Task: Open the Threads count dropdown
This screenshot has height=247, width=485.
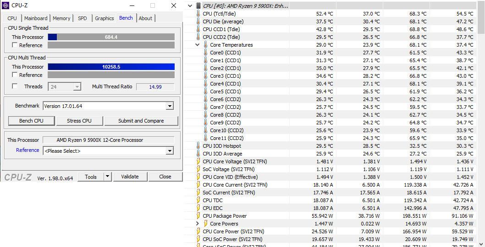Action: point(77,87)
